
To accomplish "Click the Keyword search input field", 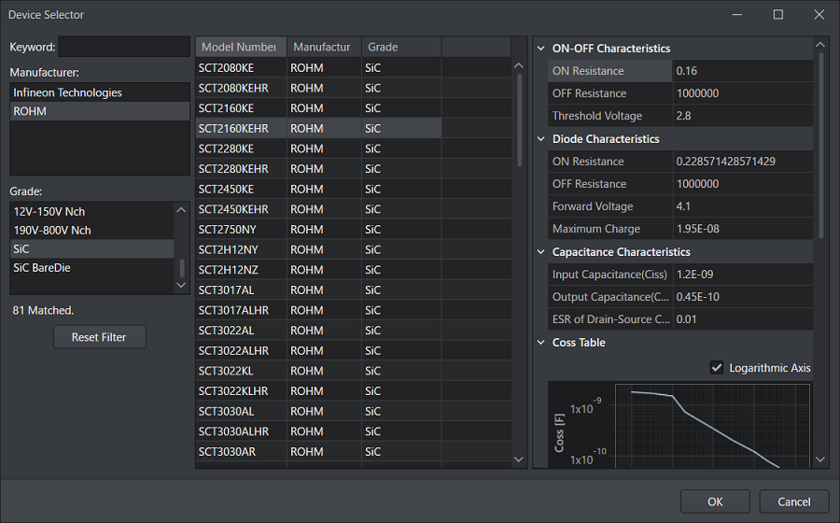I will [x=124, y=47].
